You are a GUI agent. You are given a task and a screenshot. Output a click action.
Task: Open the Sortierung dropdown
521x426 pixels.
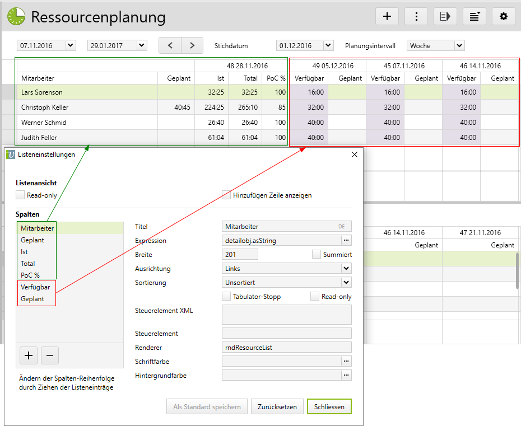tap(346, 283)
